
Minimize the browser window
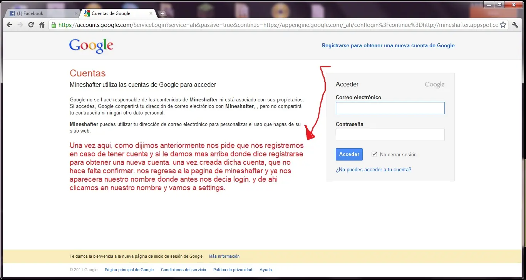click(489, 5)
